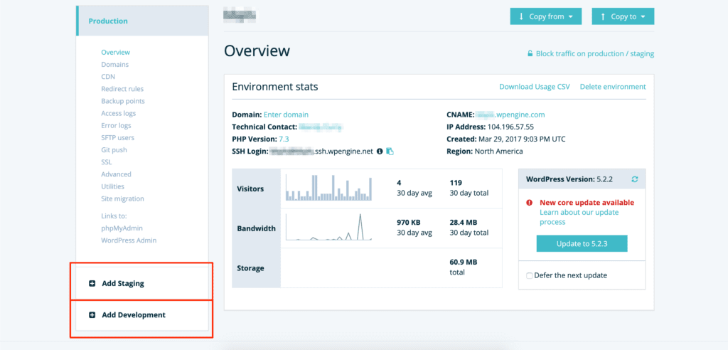Copy SSH login to clipboard icon
This screenshot has height=350, width=728.
click(x=390, y=152)
